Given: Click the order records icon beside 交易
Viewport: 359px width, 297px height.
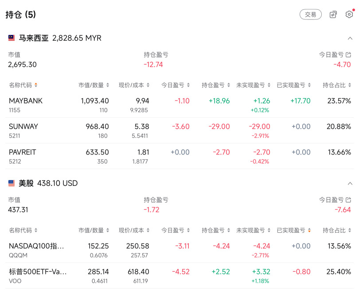Looking at the screenshot, I should (333, 15).
